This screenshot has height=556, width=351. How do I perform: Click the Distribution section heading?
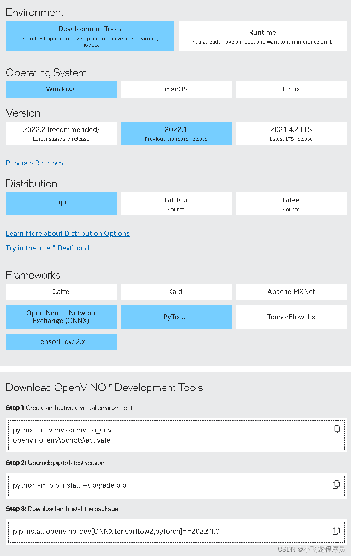pos(32,184)
